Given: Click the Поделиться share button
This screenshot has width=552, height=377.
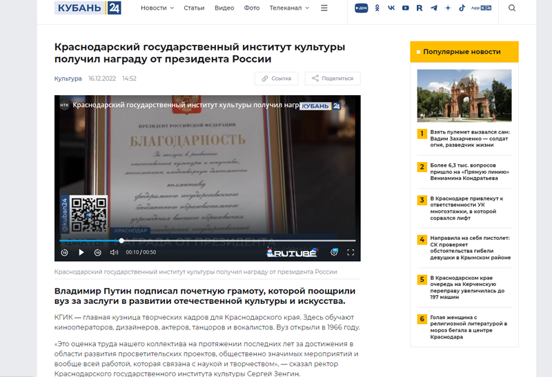Looking at the screenshot, I should click(x=333, y=79).
